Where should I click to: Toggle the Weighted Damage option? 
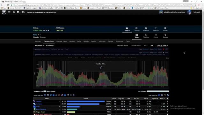[122, 46]
